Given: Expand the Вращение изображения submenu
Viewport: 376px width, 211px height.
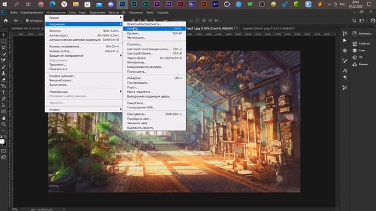Looking at the screenshot, I should coord(84,56).
